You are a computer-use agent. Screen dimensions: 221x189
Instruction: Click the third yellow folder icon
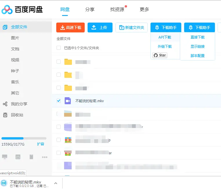click(68, 88)
